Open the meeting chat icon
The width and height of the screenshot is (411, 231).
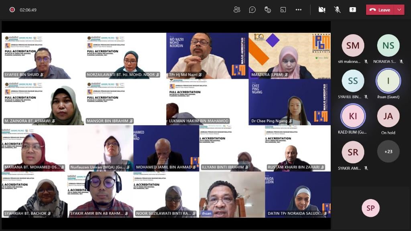[252, 10]
